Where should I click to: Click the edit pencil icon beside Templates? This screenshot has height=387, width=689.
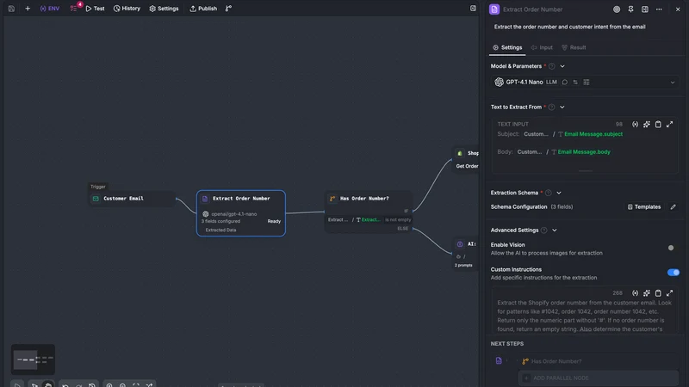[673, 206]
